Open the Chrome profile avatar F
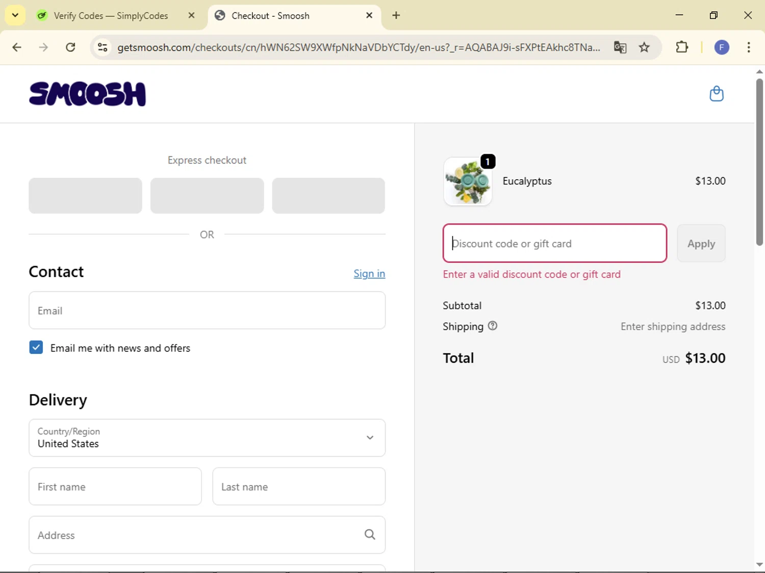This screenshot has height=573, width=765. coord(721,47)
